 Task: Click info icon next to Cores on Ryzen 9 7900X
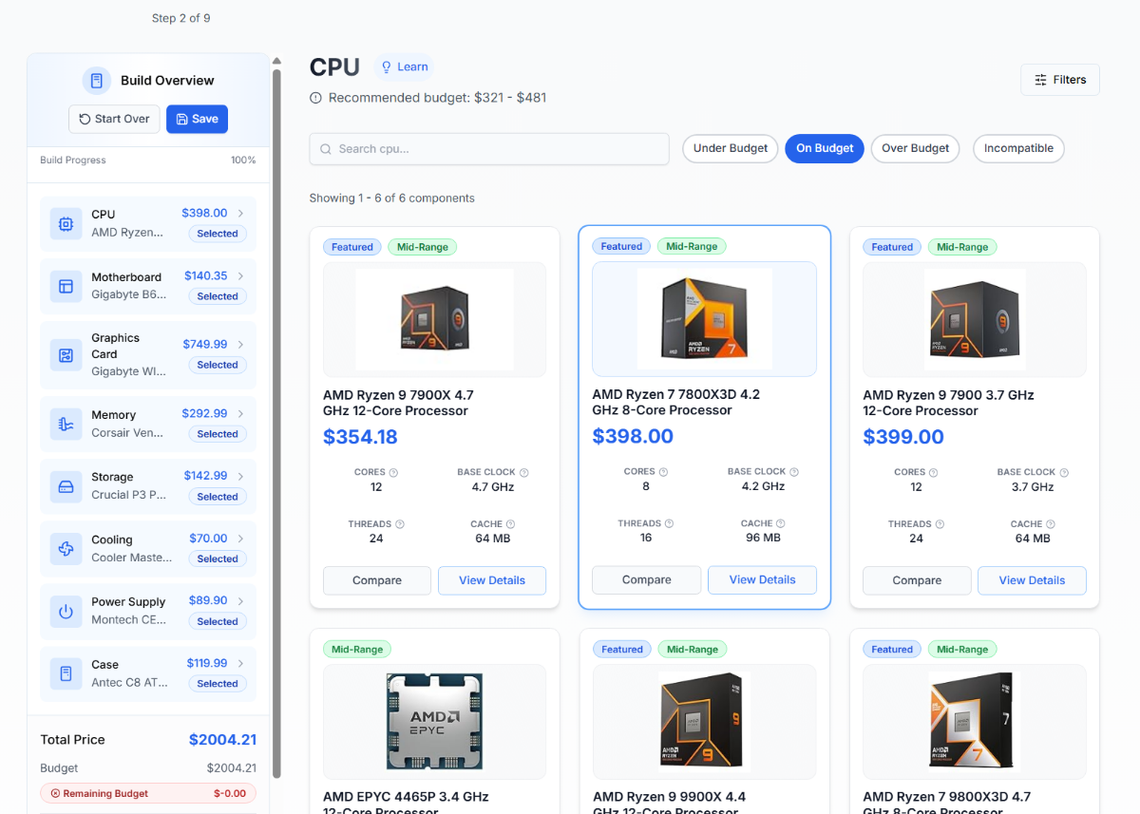[x=393, y=472]
